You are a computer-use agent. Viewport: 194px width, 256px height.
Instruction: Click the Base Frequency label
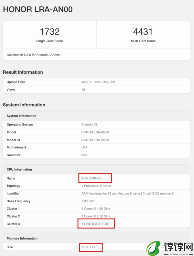18,201
